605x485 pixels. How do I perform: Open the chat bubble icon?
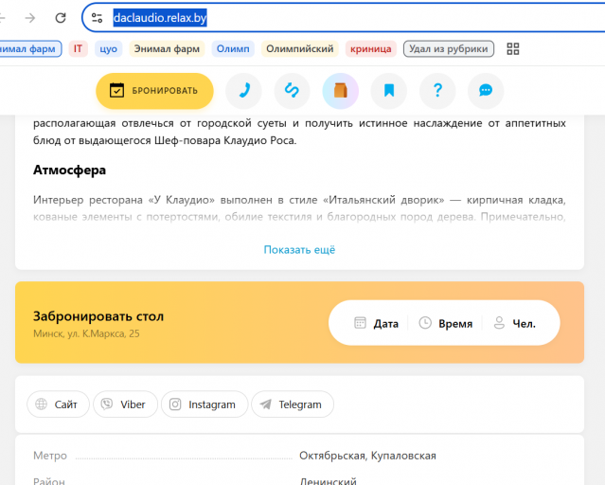pos(486,91)
